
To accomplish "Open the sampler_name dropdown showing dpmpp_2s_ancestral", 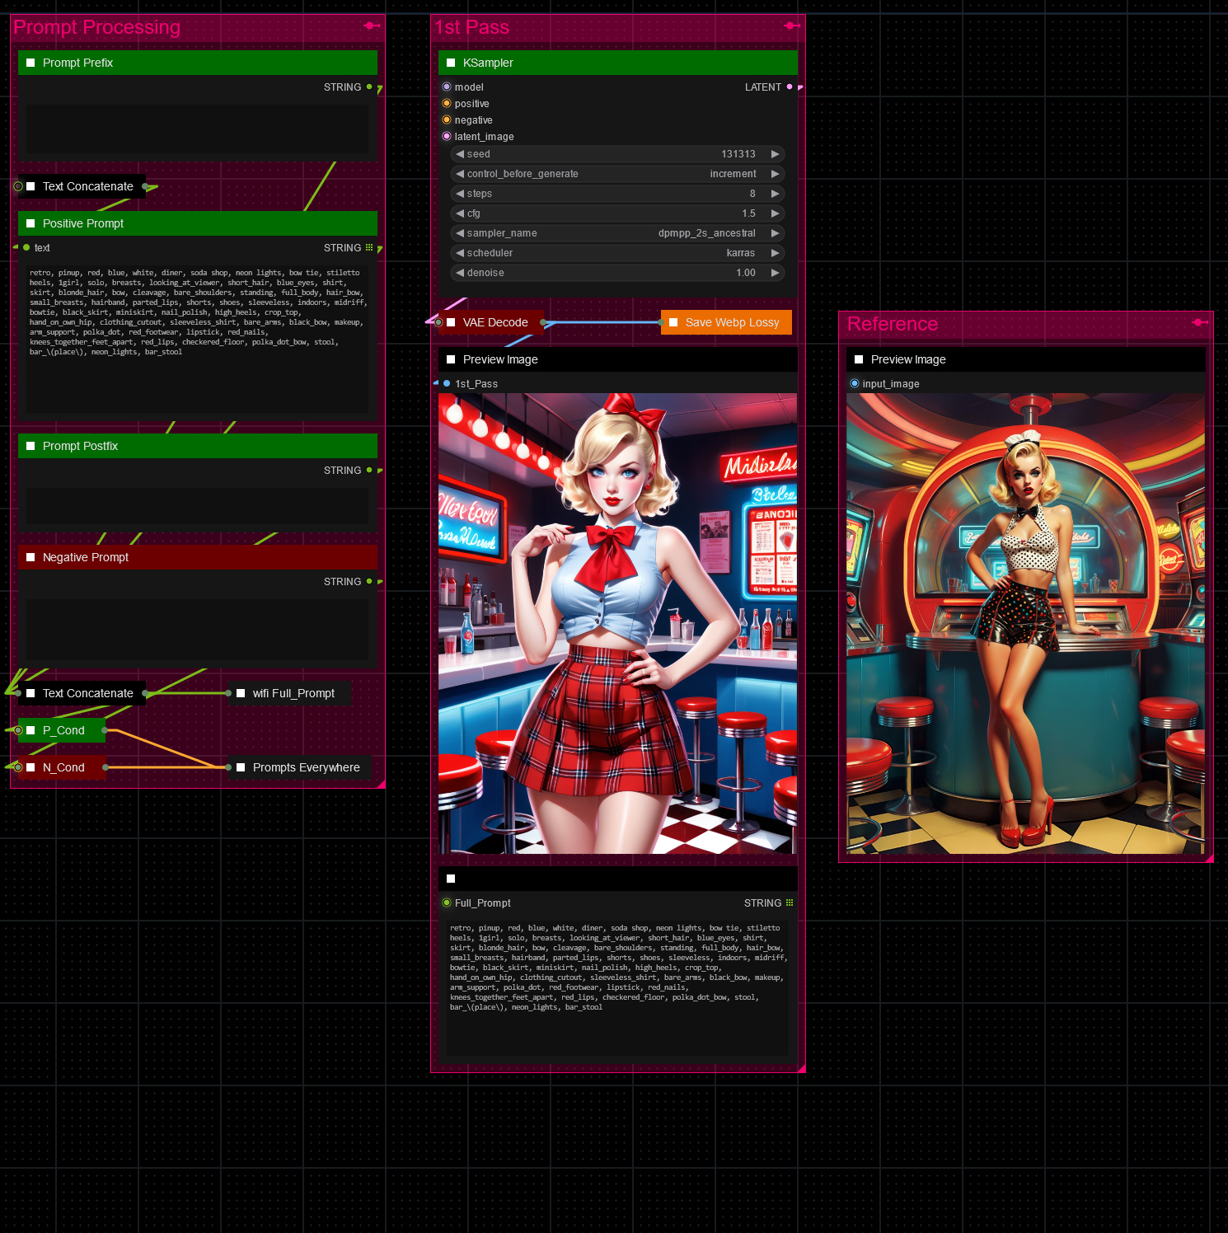I will 618,233.
